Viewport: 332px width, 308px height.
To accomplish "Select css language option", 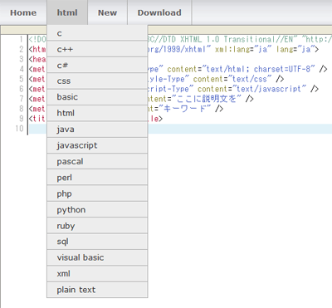I will click(97, 81).
